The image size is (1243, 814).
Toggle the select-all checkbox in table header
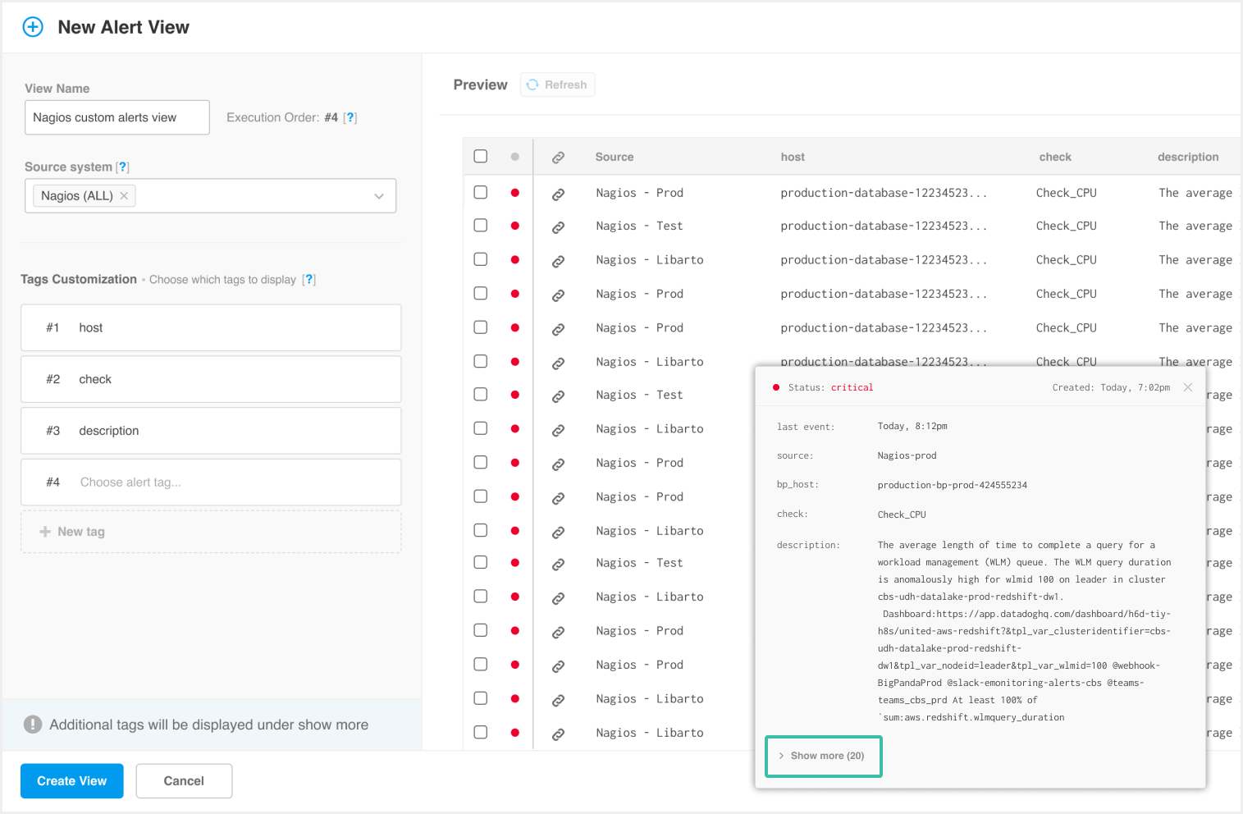(481, 156)
